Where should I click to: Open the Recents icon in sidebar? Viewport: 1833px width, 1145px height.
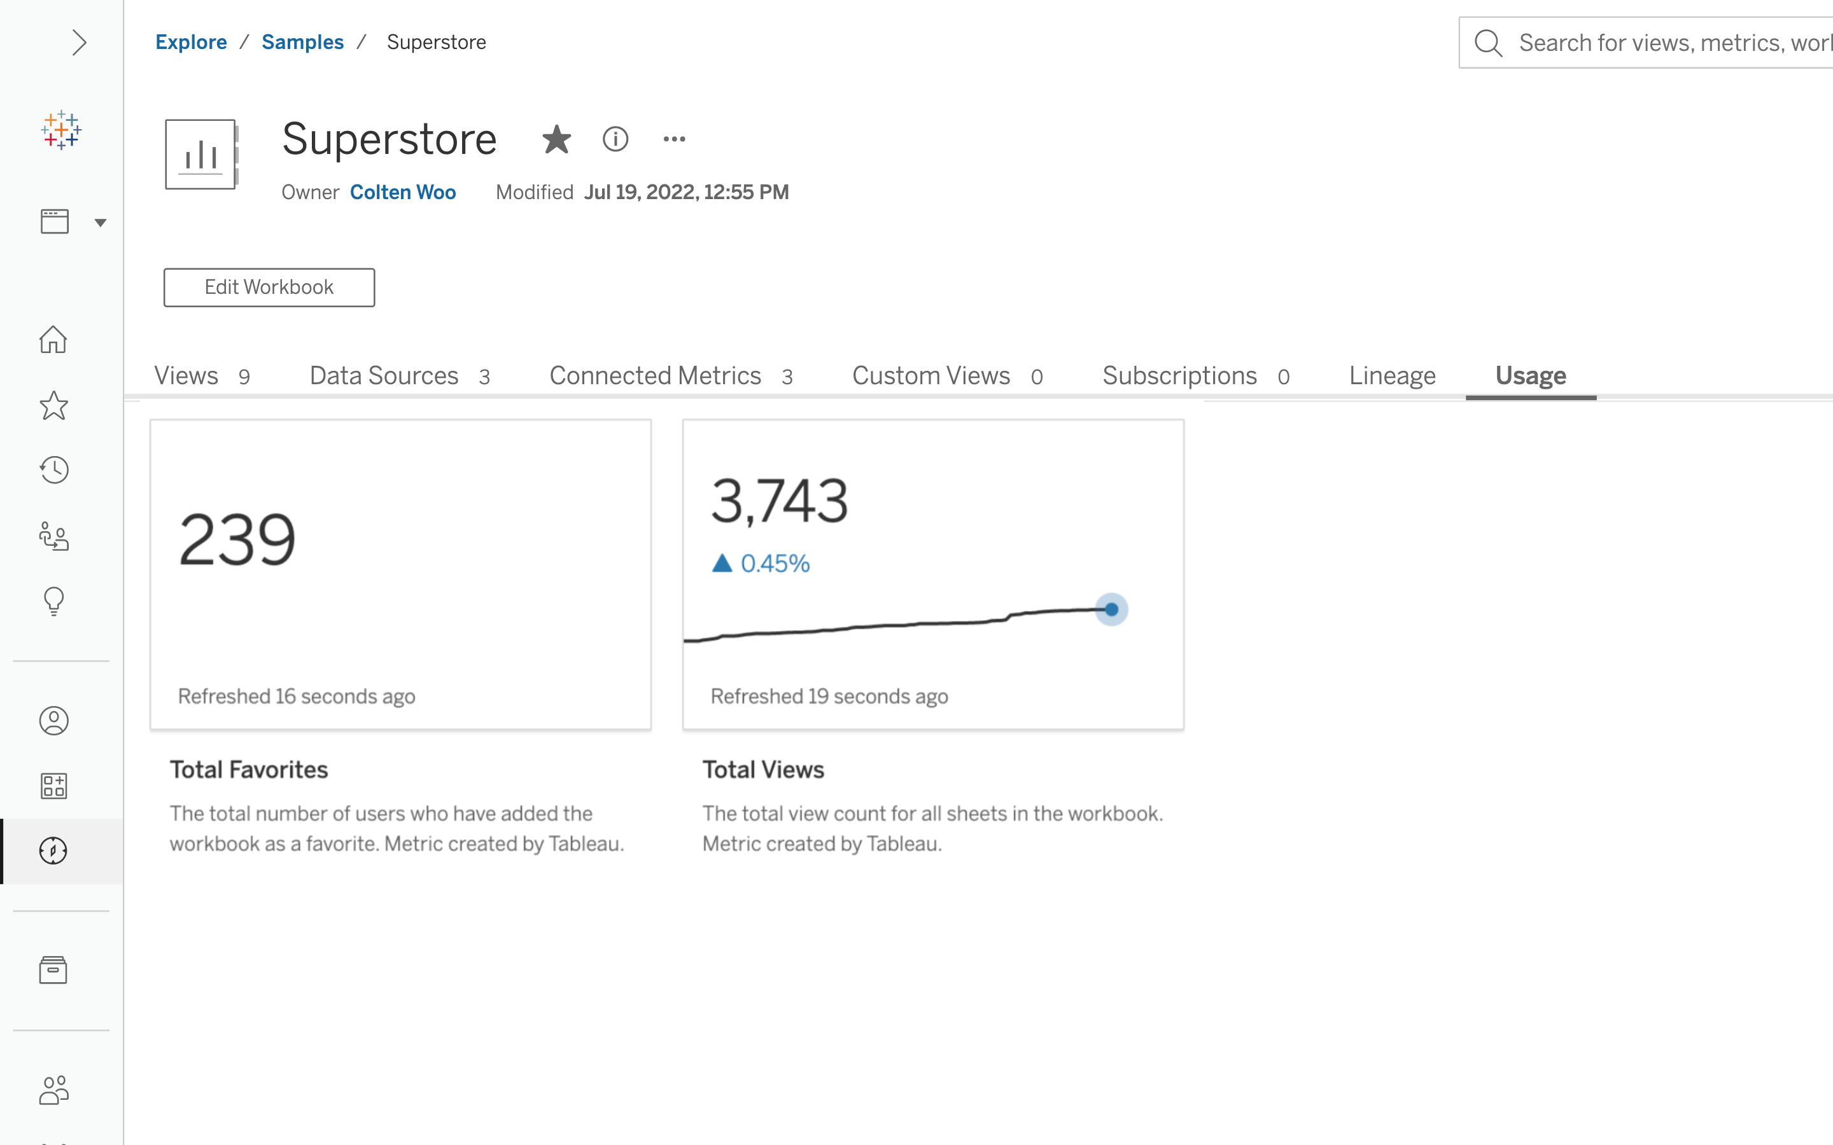[53, 468]
